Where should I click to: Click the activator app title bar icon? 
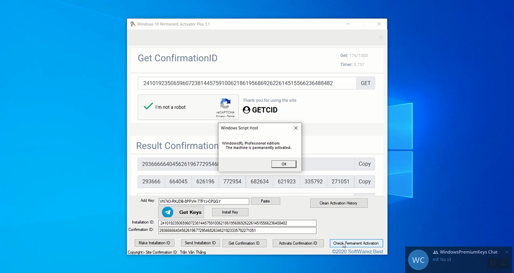(133, 24)
